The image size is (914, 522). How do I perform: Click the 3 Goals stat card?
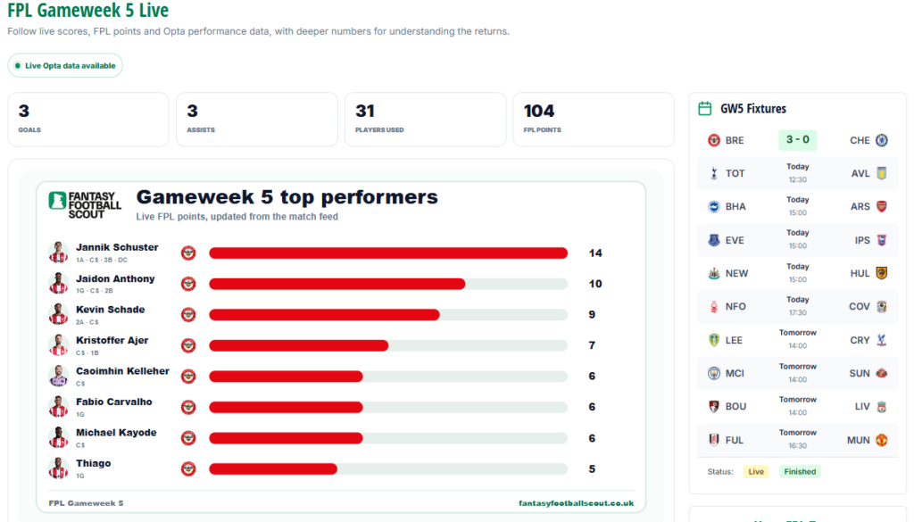click(x=88, y=120)
